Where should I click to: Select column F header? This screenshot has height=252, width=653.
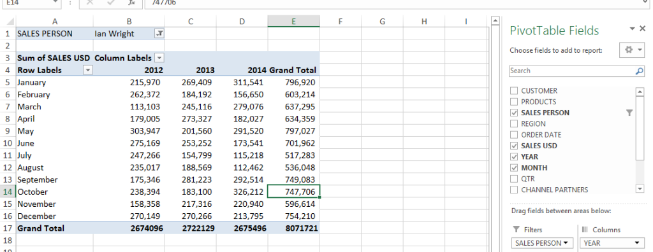pos(341,22)
